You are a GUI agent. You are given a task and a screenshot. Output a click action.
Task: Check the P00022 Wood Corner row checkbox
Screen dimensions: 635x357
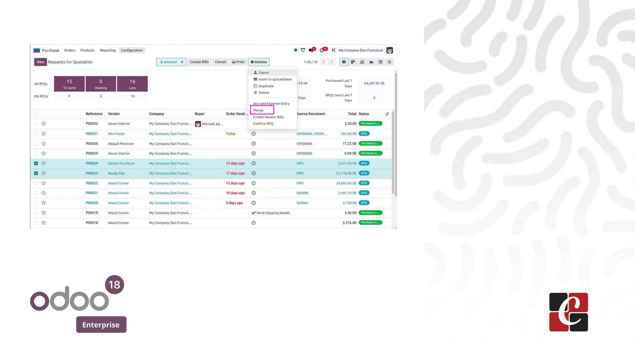[x=36, y=183]
